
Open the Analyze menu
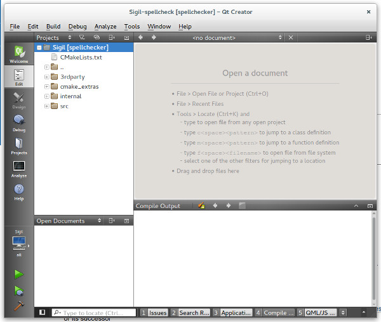105,26
